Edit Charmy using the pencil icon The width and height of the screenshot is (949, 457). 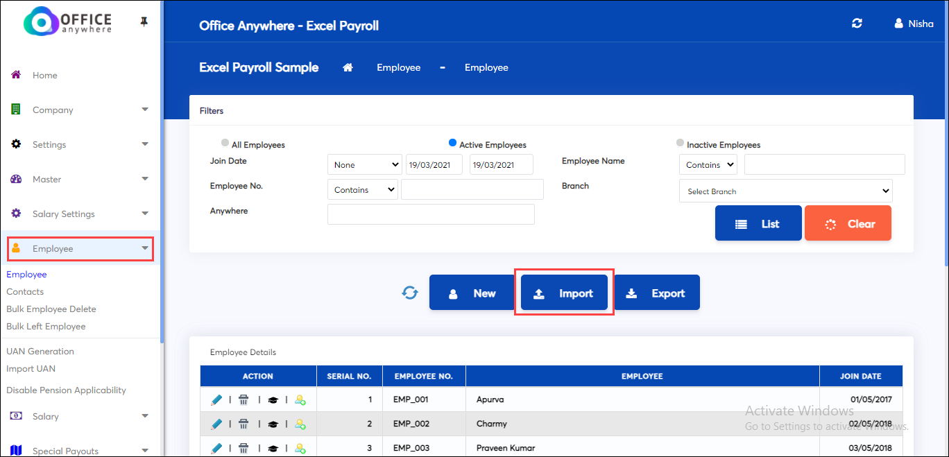[x=216, y=424]
